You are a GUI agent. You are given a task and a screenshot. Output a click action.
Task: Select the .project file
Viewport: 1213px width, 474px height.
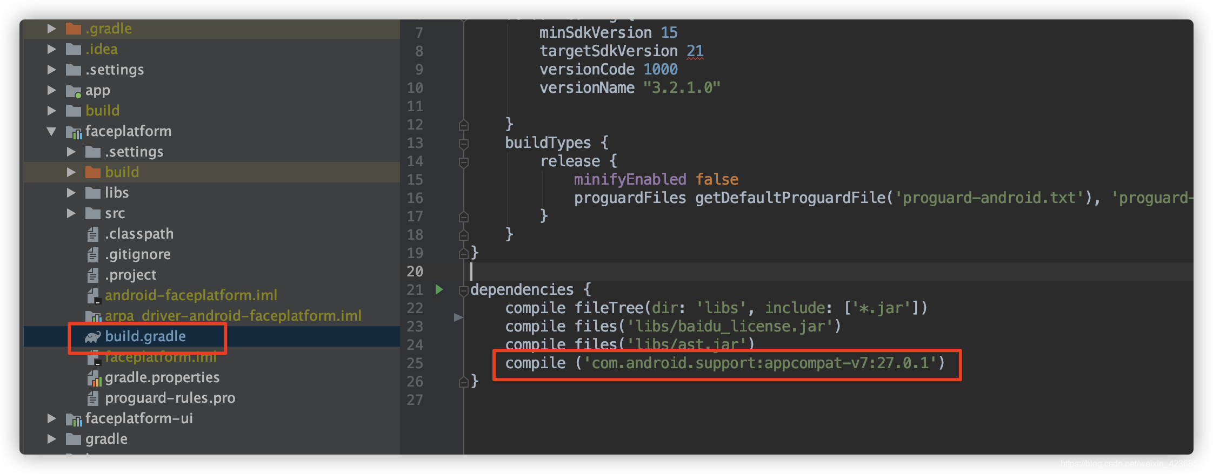point(131,275)
